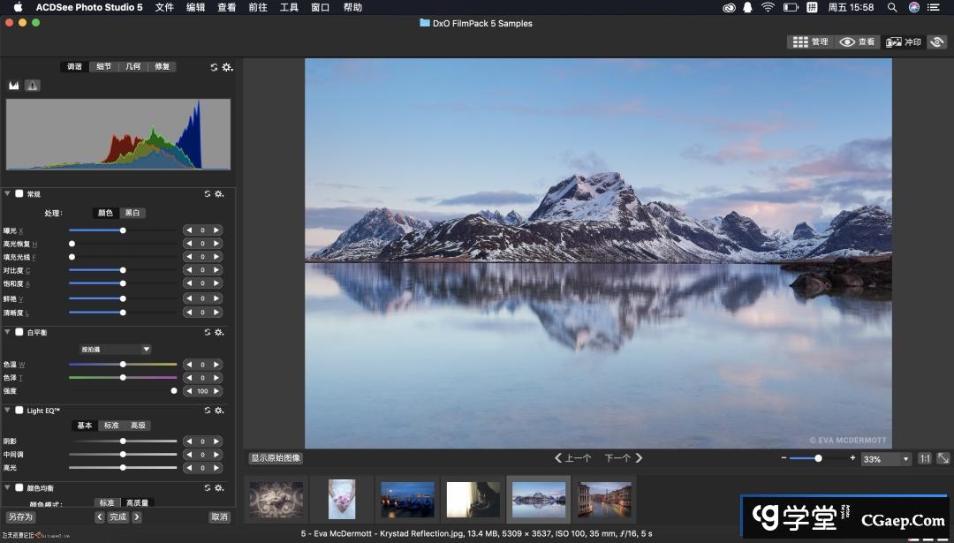Switch to the 细节 tab
Screen dimensions: 954x543
[x=104, y=67]
